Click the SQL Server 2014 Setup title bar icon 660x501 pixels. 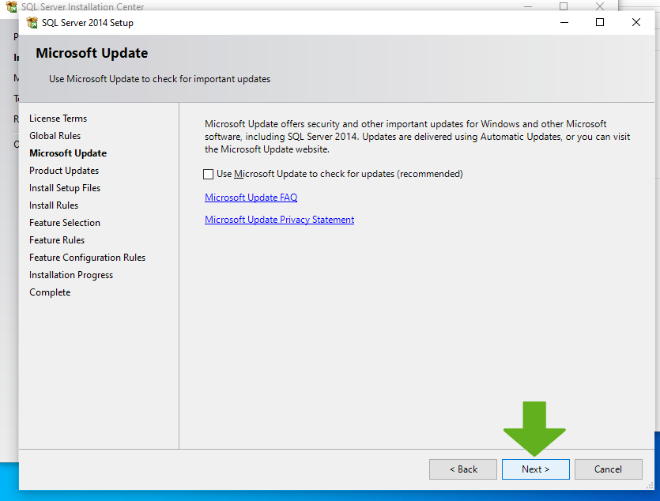(x=32, y=23)
